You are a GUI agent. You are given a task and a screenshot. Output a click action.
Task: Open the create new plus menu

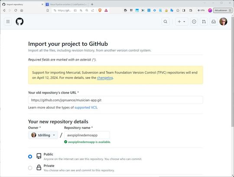(x=182, y=22)
